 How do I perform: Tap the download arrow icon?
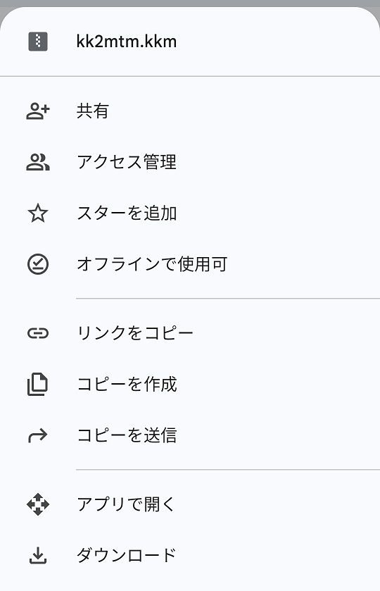(x=38, y=555)
